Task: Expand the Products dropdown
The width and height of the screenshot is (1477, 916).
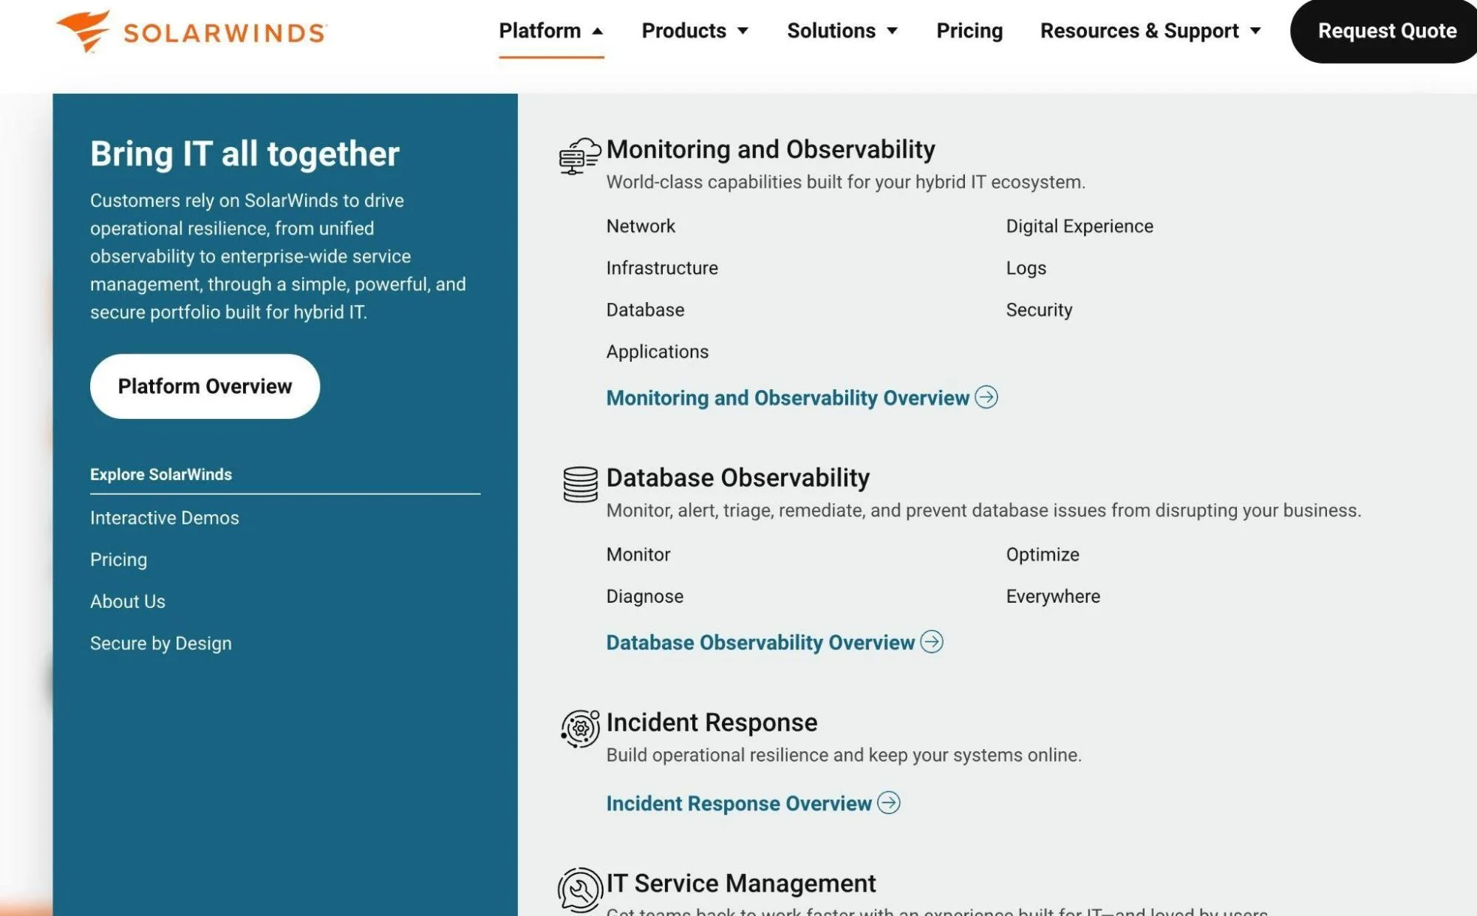Action: (695, 31)
